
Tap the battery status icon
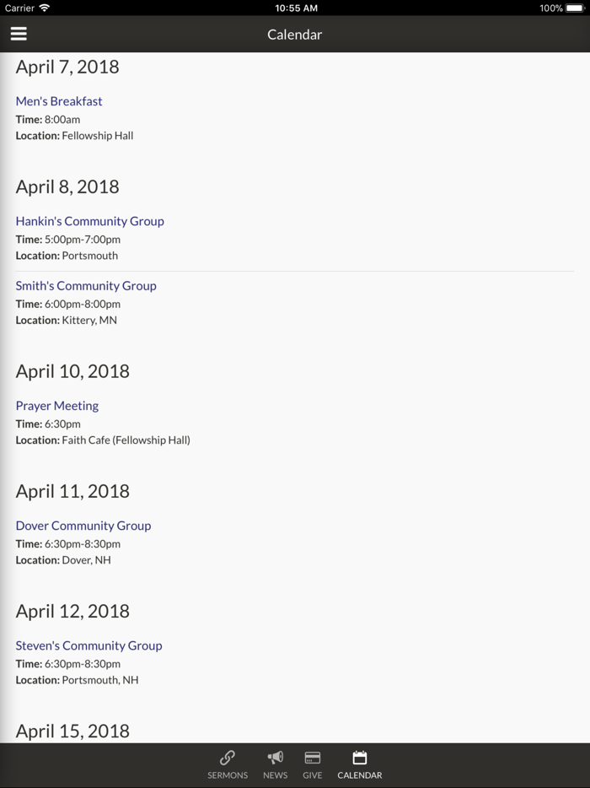coord(575,8)
